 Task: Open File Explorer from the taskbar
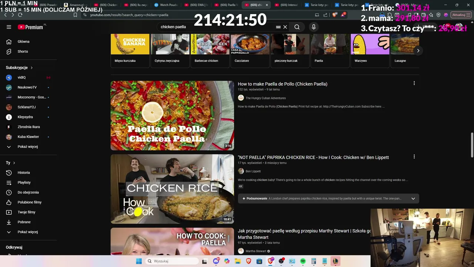click(238, 261)
